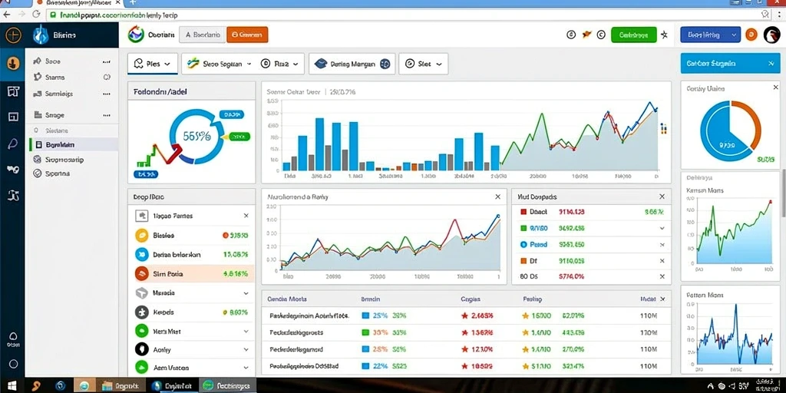Viewport: 786px width, 393px height.
Task: Toggle the green square in the 9/YS0 row
Action: 523,228
